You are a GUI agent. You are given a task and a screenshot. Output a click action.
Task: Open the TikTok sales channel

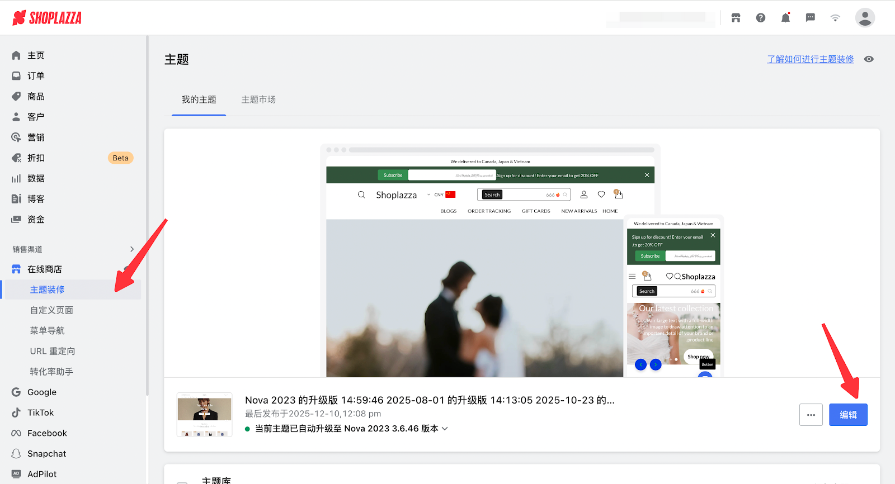pos(40,412)
